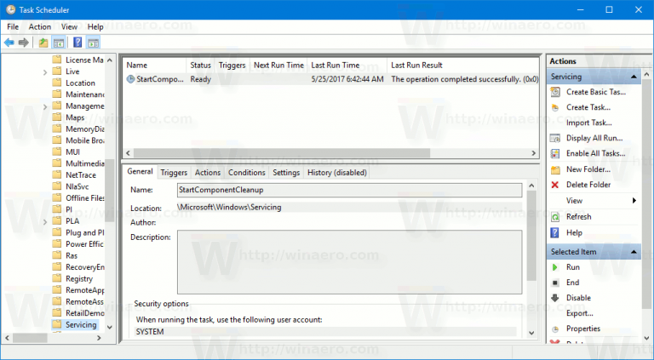Screen dimensions: 654x360
Task: Expand the Live folder in the tree
Action: pos(45,72)
